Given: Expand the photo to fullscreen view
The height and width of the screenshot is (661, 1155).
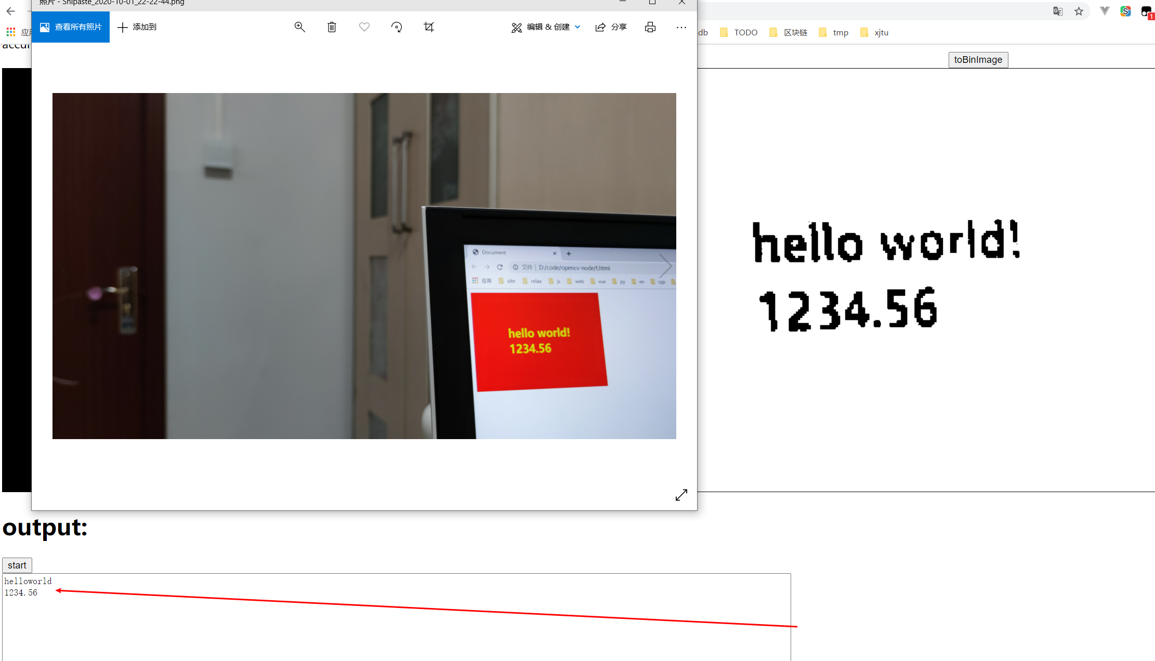Looking at the screenshot, I should click(681, 495).
